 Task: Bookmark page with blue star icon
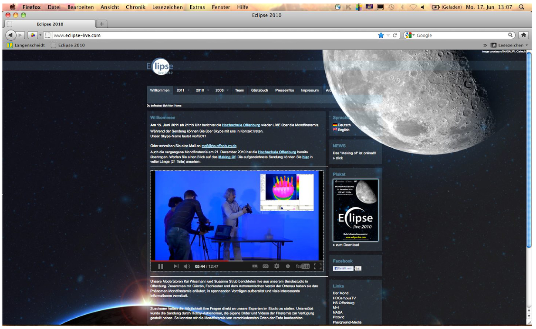coord(381,35)
